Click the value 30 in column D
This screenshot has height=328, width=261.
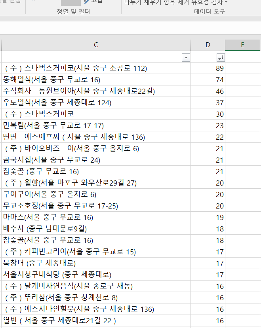[220, 114]
